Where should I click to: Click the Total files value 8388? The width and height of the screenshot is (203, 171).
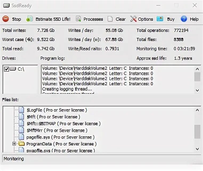coord(178,39)
